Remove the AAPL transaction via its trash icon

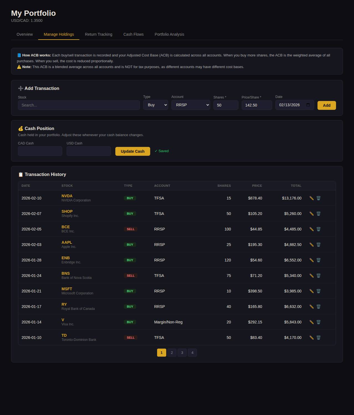318,245
